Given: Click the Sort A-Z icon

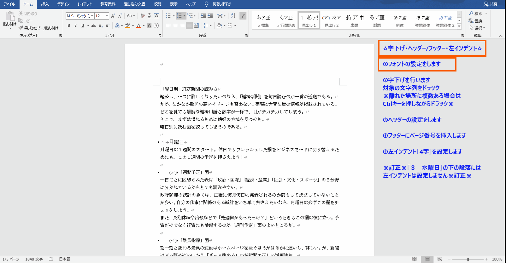Looking at the screenshot, I should click(233, 16).
